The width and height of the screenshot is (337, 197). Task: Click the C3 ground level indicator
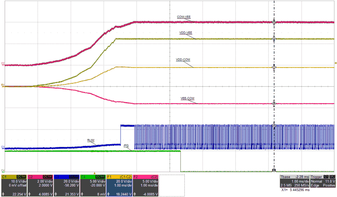point(3,147)
